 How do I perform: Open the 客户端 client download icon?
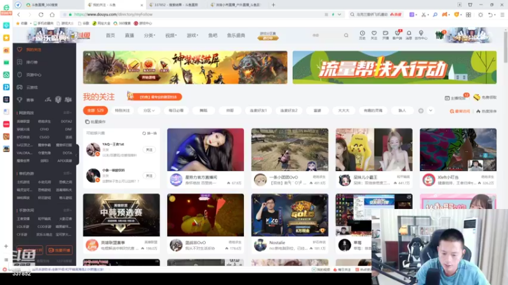tap(398, 35)
